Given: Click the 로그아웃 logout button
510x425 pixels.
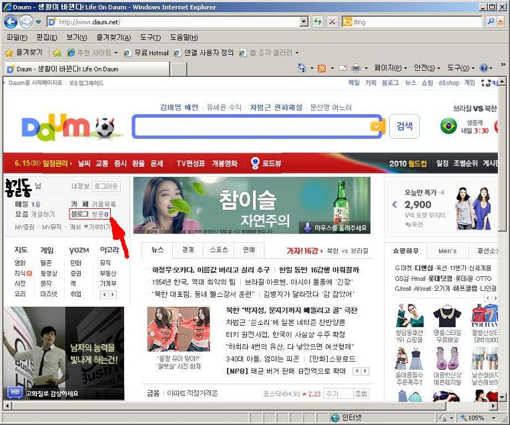Looking at the screenshot, I should [x=106, y=186].
